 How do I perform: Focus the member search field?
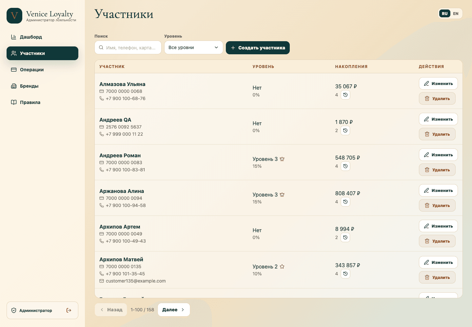(128, 47)
